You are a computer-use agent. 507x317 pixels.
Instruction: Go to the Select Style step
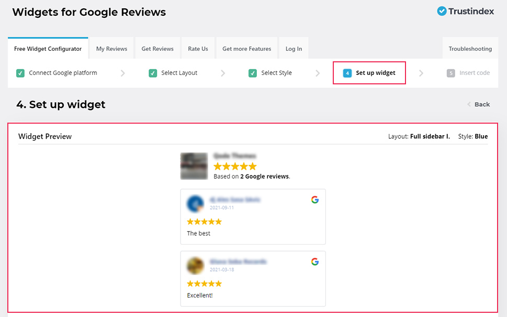coord(270,73)
